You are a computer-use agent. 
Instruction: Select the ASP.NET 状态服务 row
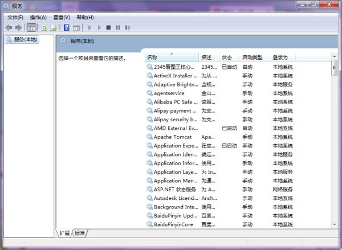point(220,190)
